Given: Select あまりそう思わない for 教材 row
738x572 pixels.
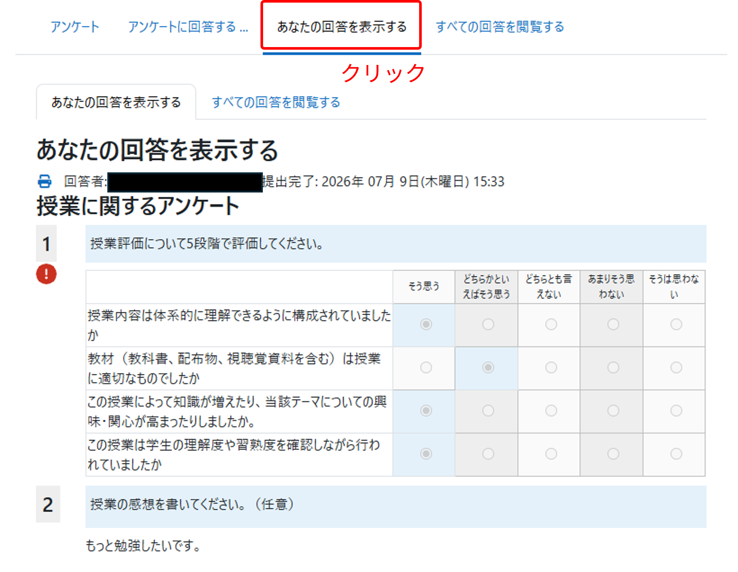Looking at the screenshot, I should (x=613, y=367).
